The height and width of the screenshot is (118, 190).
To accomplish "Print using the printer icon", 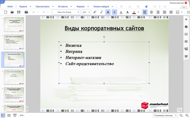I will pos(26,12).
